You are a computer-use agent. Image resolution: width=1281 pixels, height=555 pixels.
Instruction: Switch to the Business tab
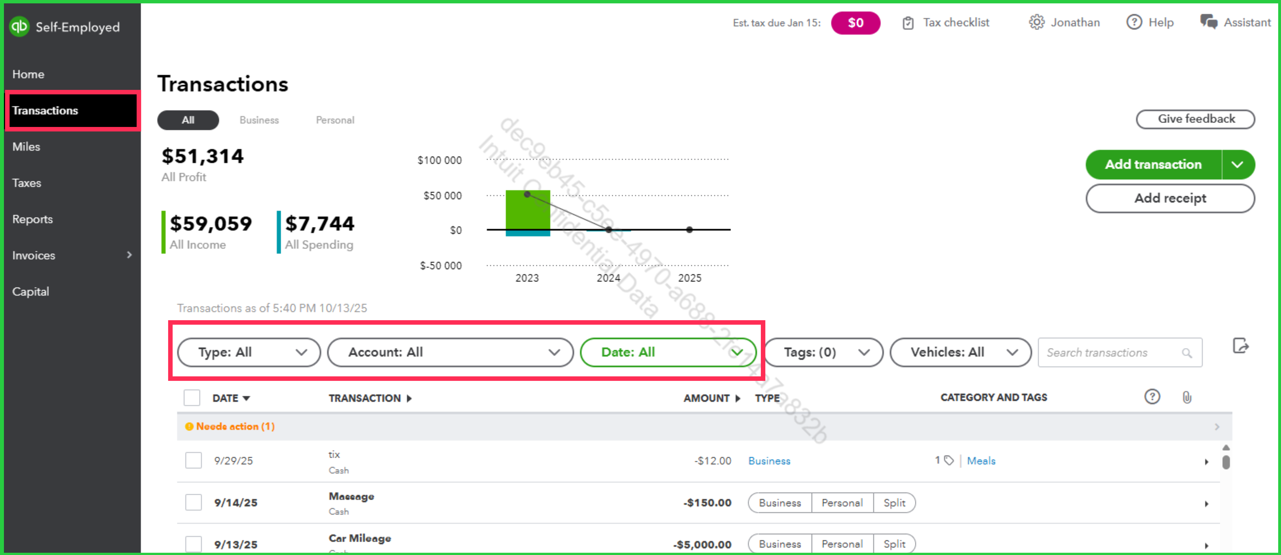pyautogui.click(x=259, y=120)
